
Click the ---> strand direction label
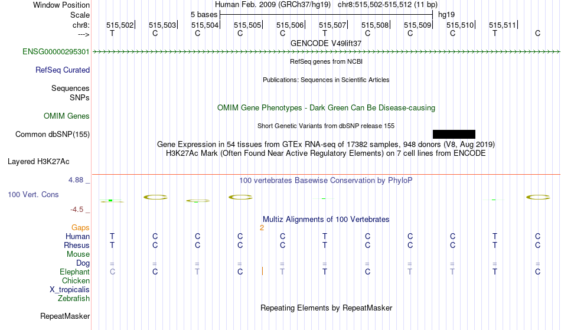[x=84, y=34]
